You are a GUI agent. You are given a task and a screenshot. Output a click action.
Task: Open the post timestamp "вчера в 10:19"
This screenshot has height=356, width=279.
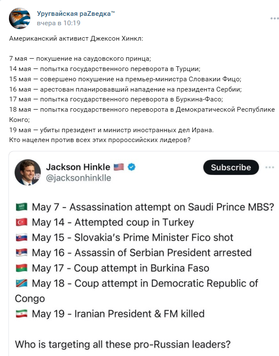58,23
